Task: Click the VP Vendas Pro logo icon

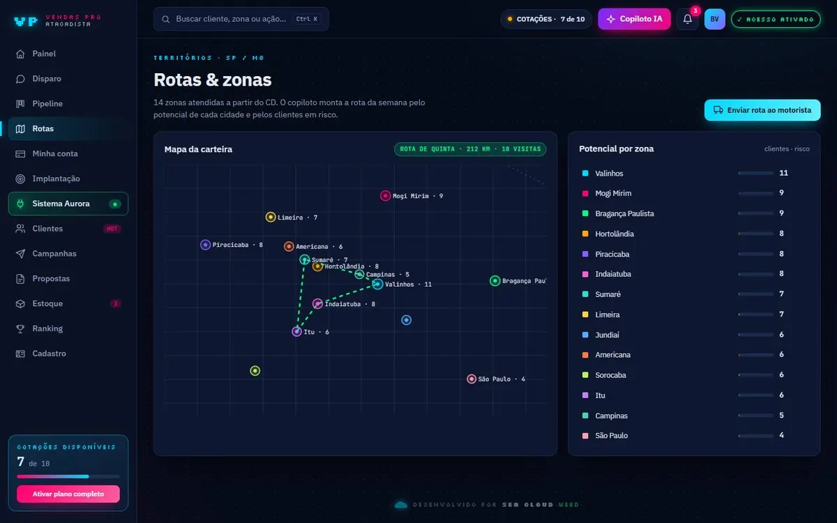Action: (x=26, y=21)
